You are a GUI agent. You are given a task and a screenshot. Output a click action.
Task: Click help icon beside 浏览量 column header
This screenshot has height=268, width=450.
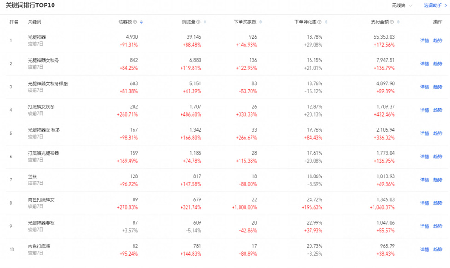[199, 22]
